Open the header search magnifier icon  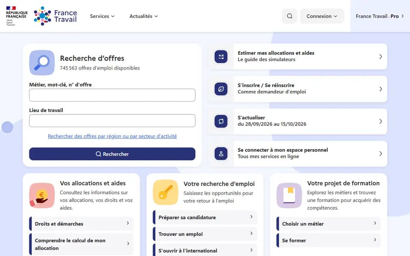coord(290,16)
